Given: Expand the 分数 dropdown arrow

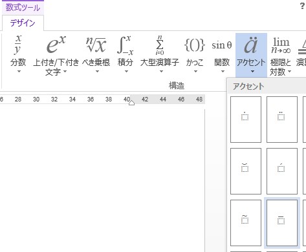Looking at the screenshot, I should 19,71.
